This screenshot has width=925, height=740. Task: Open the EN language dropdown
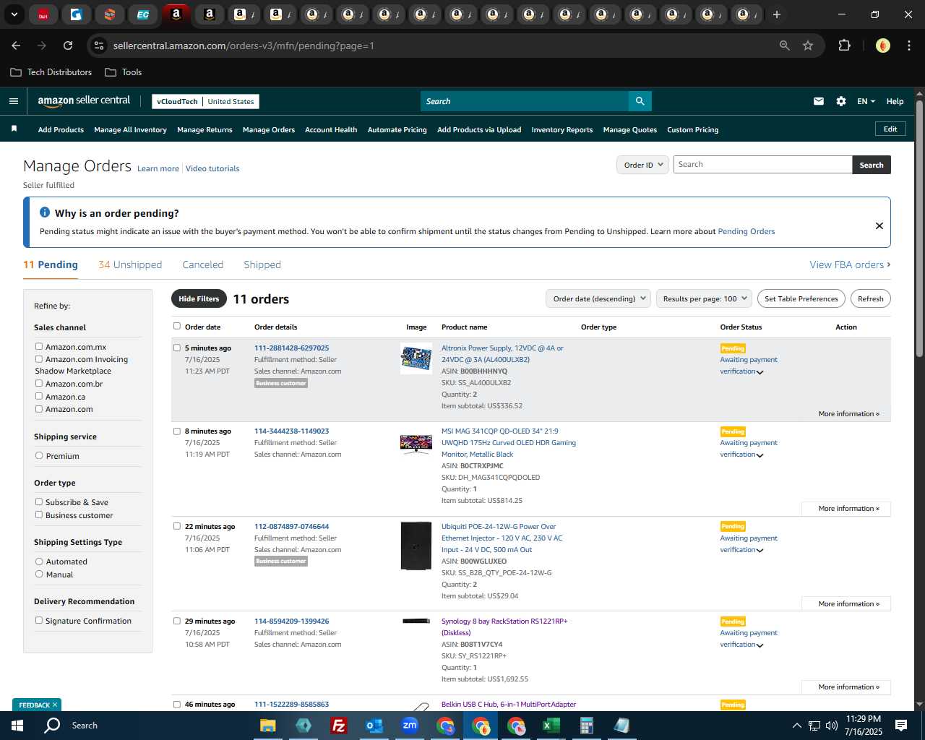tap(866, 101)
